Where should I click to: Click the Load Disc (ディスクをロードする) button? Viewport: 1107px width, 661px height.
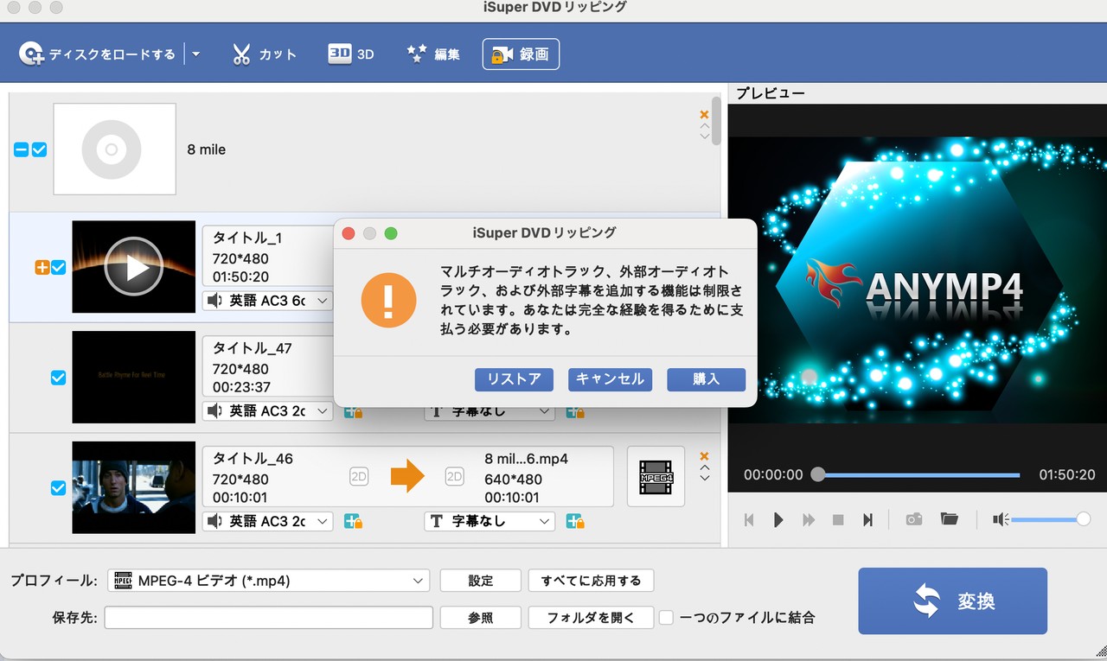(97, 54)
